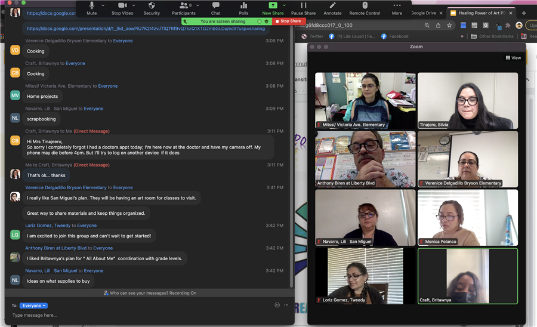Mute the microphone in Zoom toolbar

pyautogui.click(x=91, y=8)
